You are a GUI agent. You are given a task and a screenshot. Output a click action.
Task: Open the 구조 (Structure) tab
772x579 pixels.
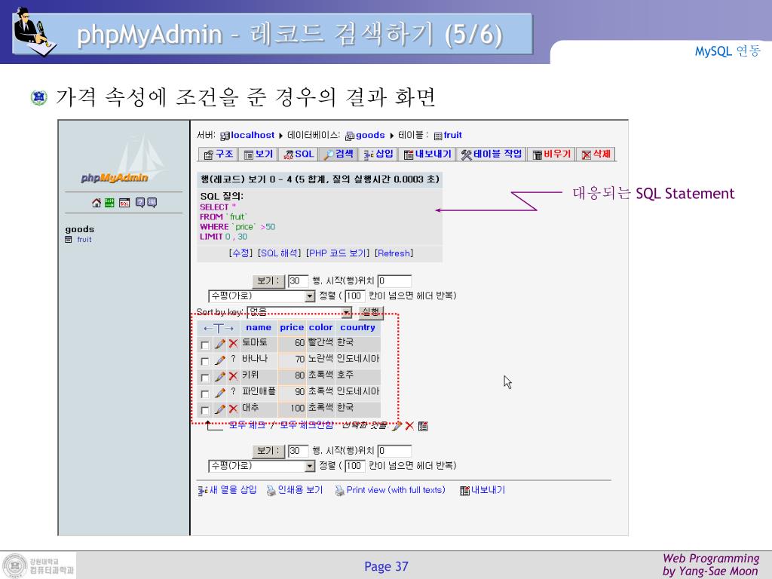[x=218, y=154]
